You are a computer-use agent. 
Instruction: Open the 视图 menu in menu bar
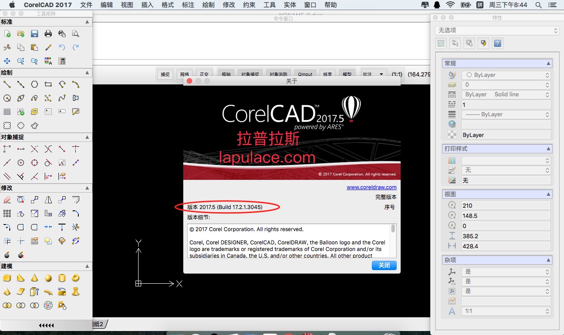coord(127,5)
